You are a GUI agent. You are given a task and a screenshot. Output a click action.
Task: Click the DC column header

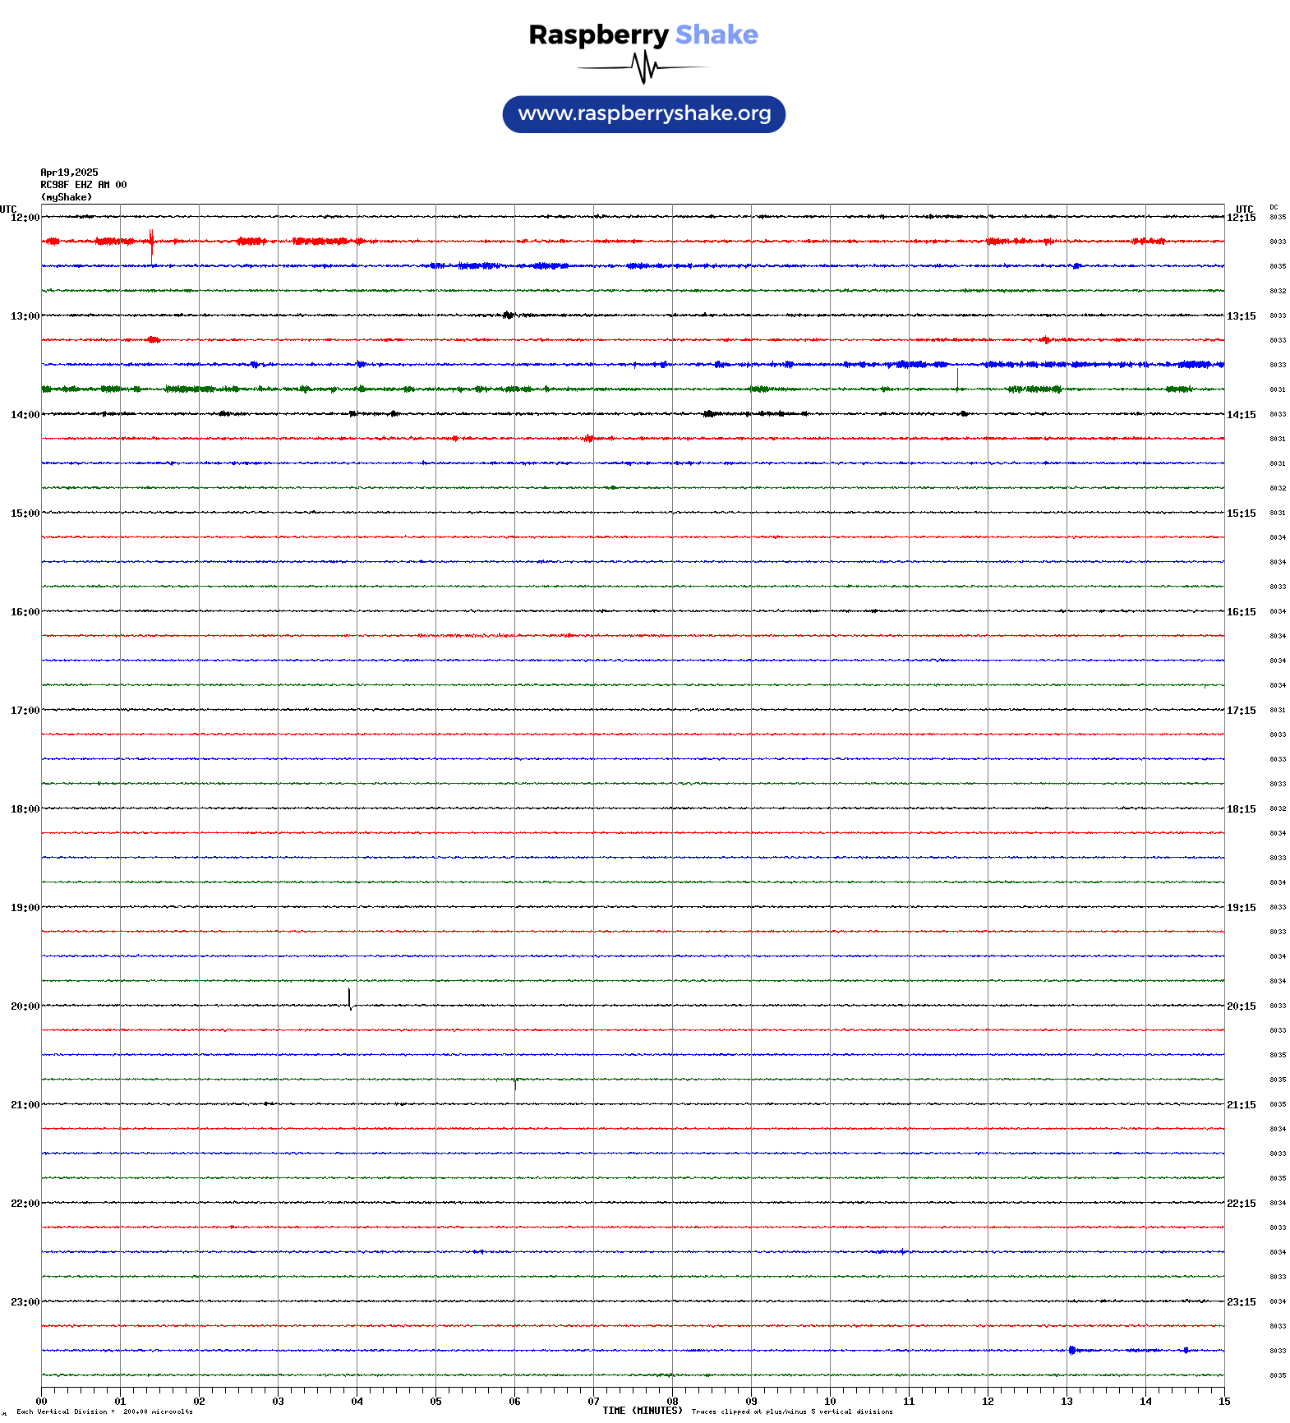pos(1274,208)
